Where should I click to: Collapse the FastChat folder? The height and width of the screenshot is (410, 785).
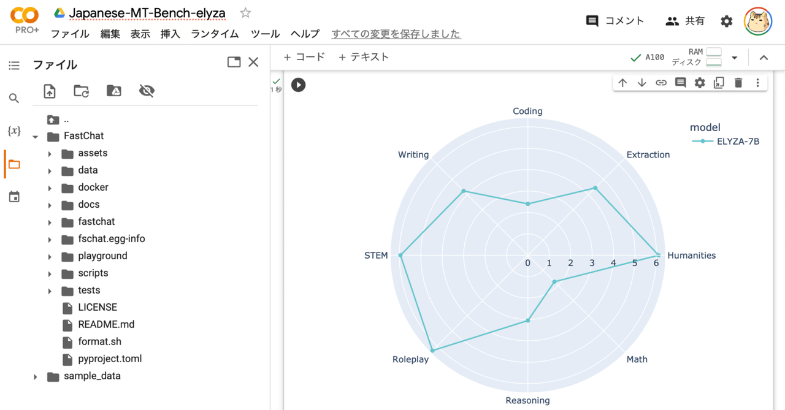click(35, 136)
